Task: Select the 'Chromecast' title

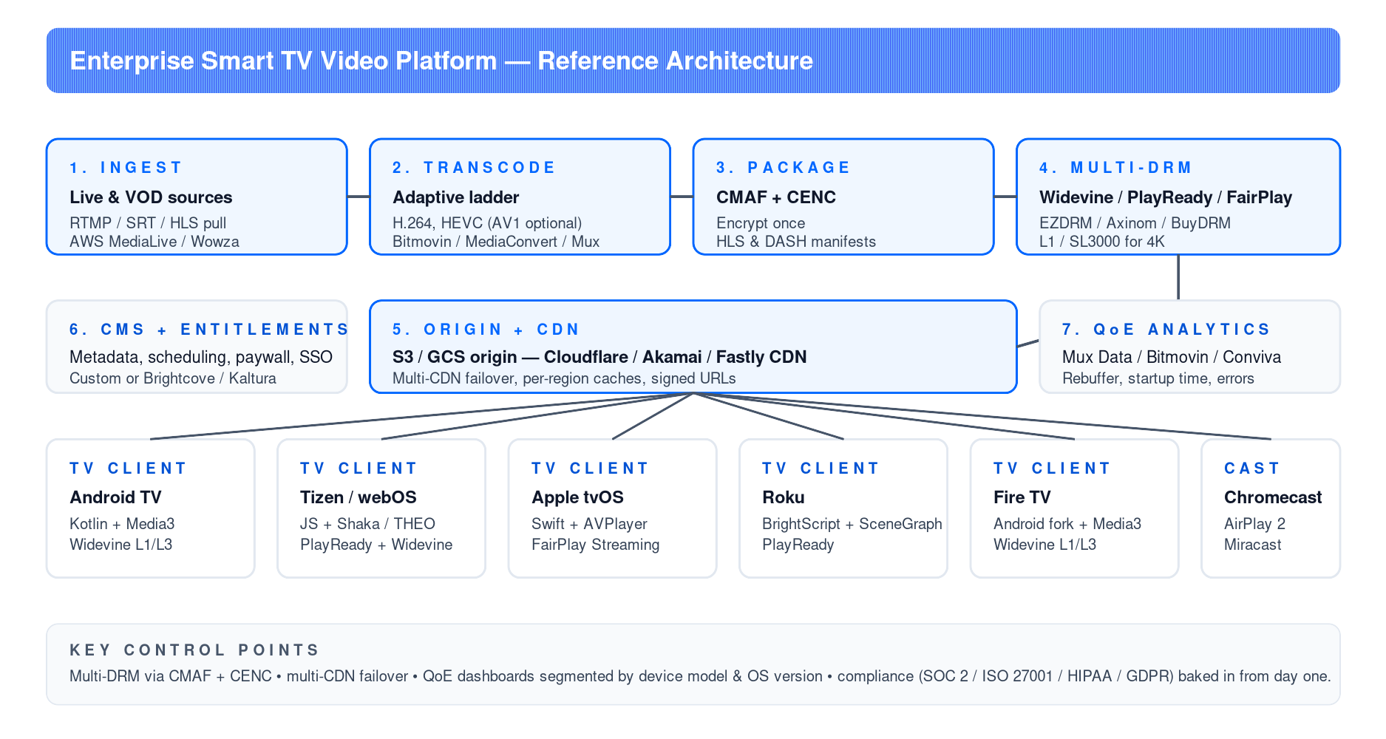Action: 1273,497
